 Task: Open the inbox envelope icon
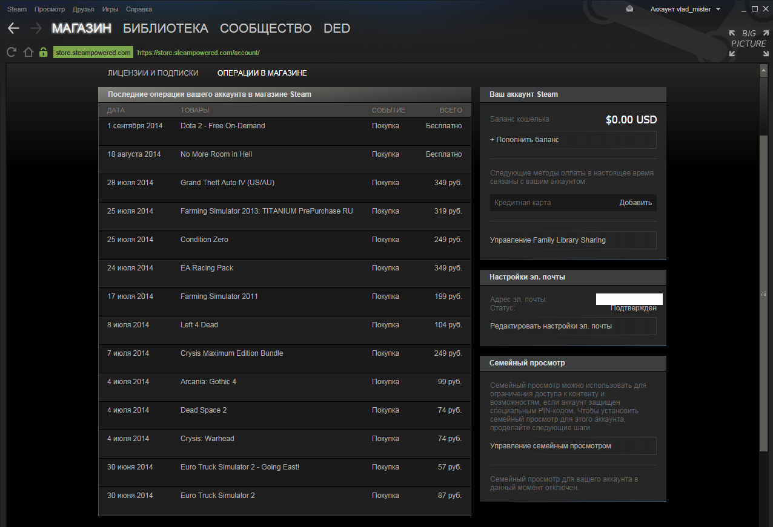pyautogui.click(x=630, y=8)
